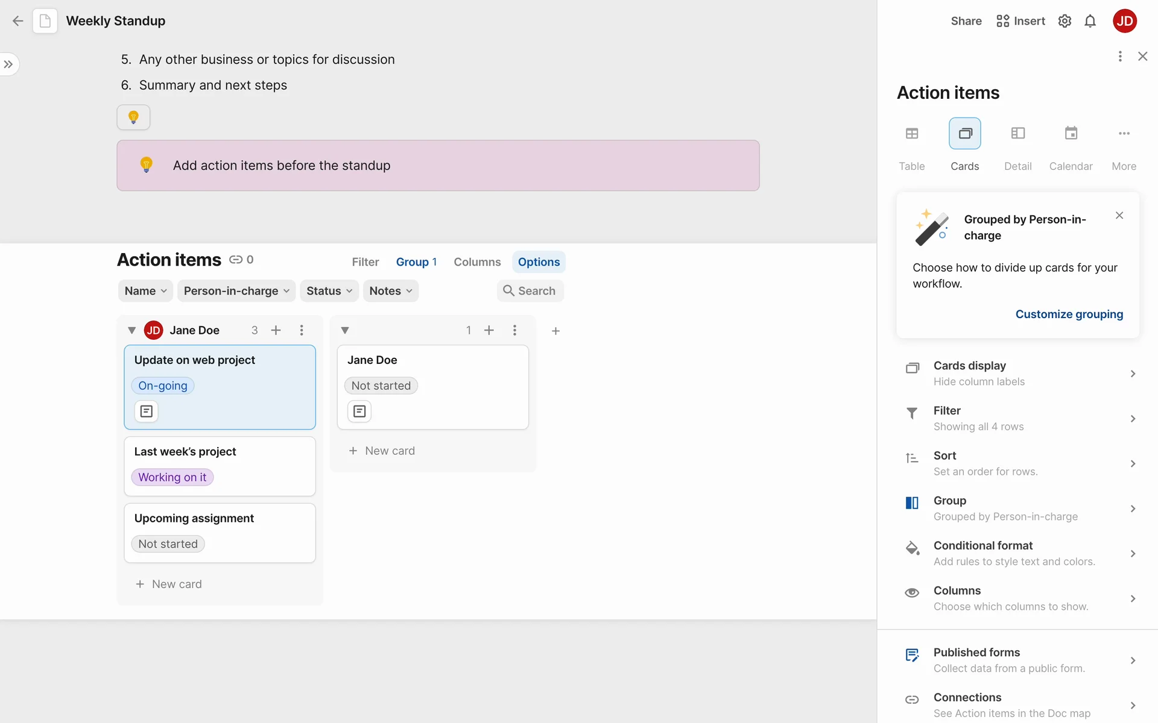The height and width of the screenshot is (723, 1158).
Task: Open the notifications bell
Action: point(1090,21)
